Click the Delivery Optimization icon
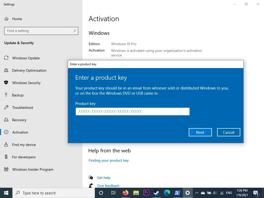The image size is (264, 198). (6, 70)
